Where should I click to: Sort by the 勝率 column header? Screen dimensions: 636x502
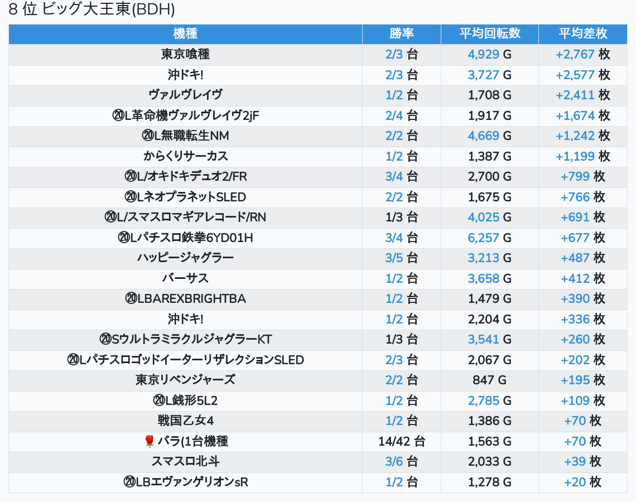401,33
